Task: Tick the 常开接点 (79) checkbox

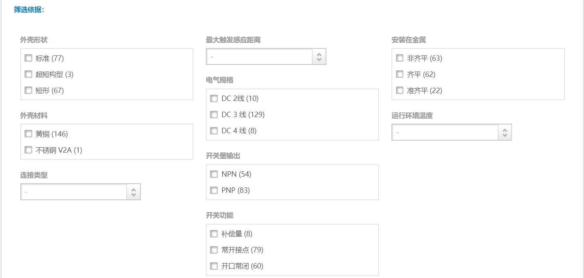Action: point(214,249)
